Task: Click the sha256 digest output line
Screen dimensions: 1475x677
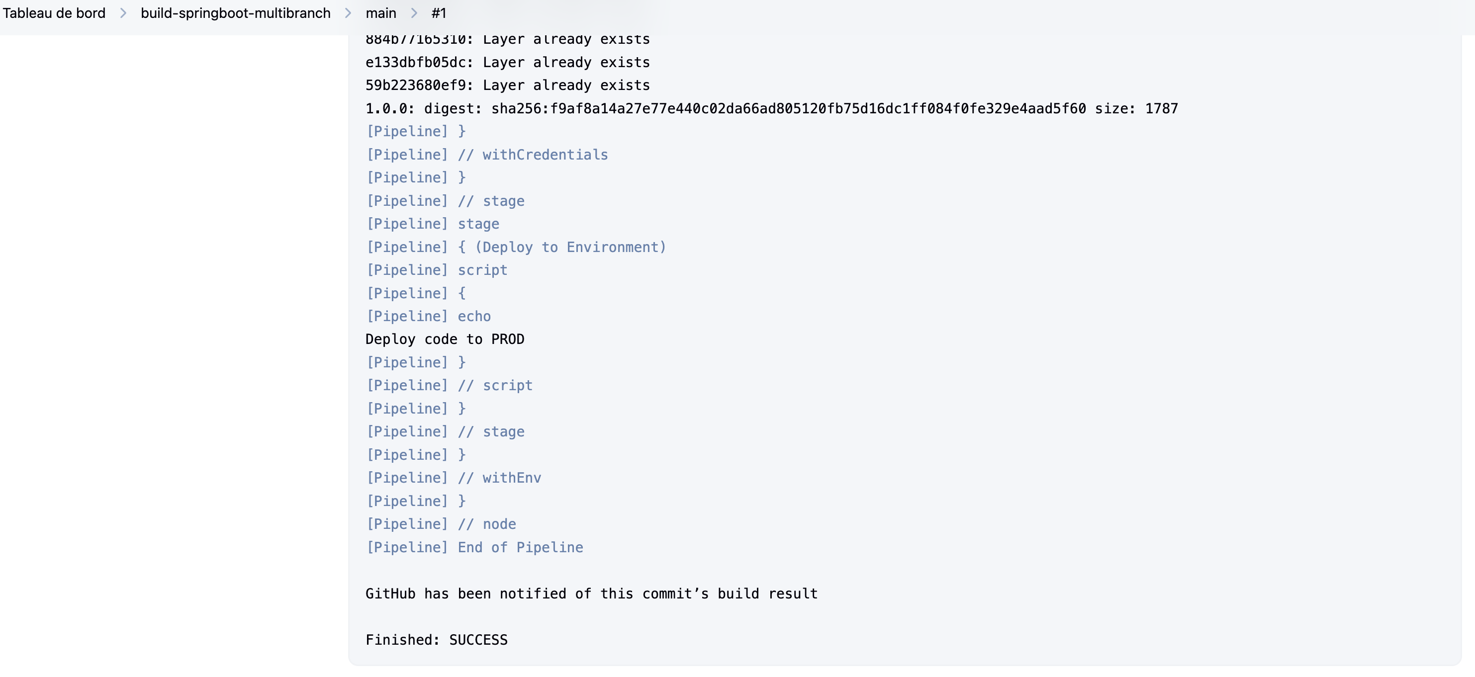Action: 771,108
